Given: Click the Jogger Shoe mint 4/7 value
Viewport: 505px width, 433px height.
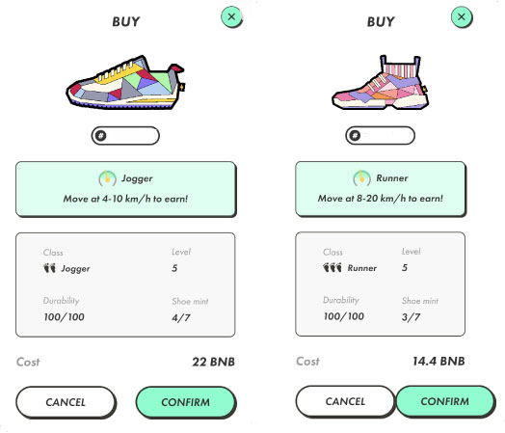Looking at the screenshot, I should point(181,318).
